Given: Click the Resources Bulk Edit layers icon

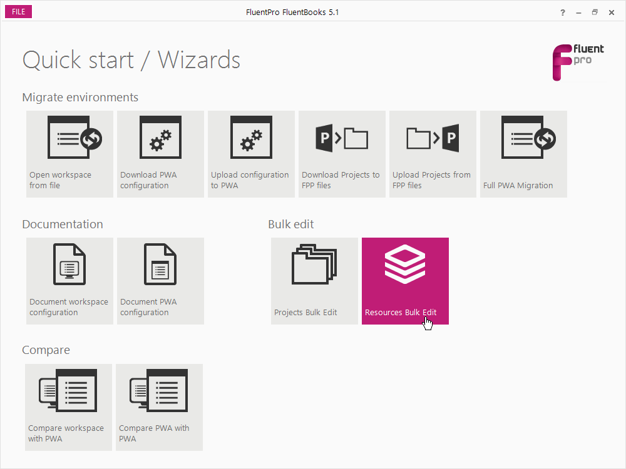Looking at the screenshot, I should (405, 264).
